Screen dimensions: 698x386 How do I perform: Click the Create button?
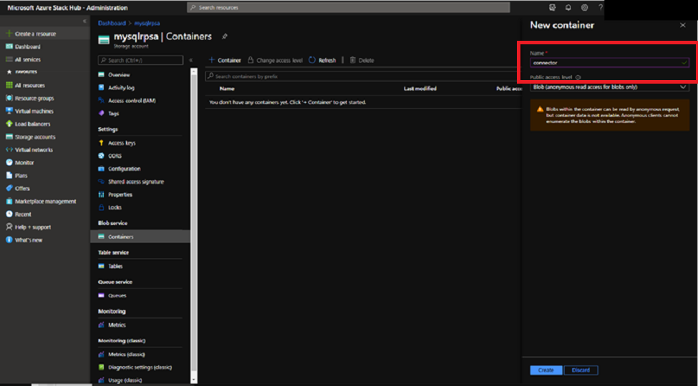tap(546, 370)
